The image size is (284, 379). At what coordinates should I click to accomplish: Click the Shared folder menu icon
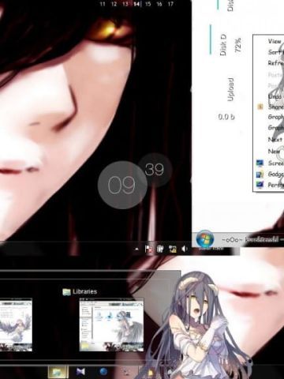click(x=260, y=107)
